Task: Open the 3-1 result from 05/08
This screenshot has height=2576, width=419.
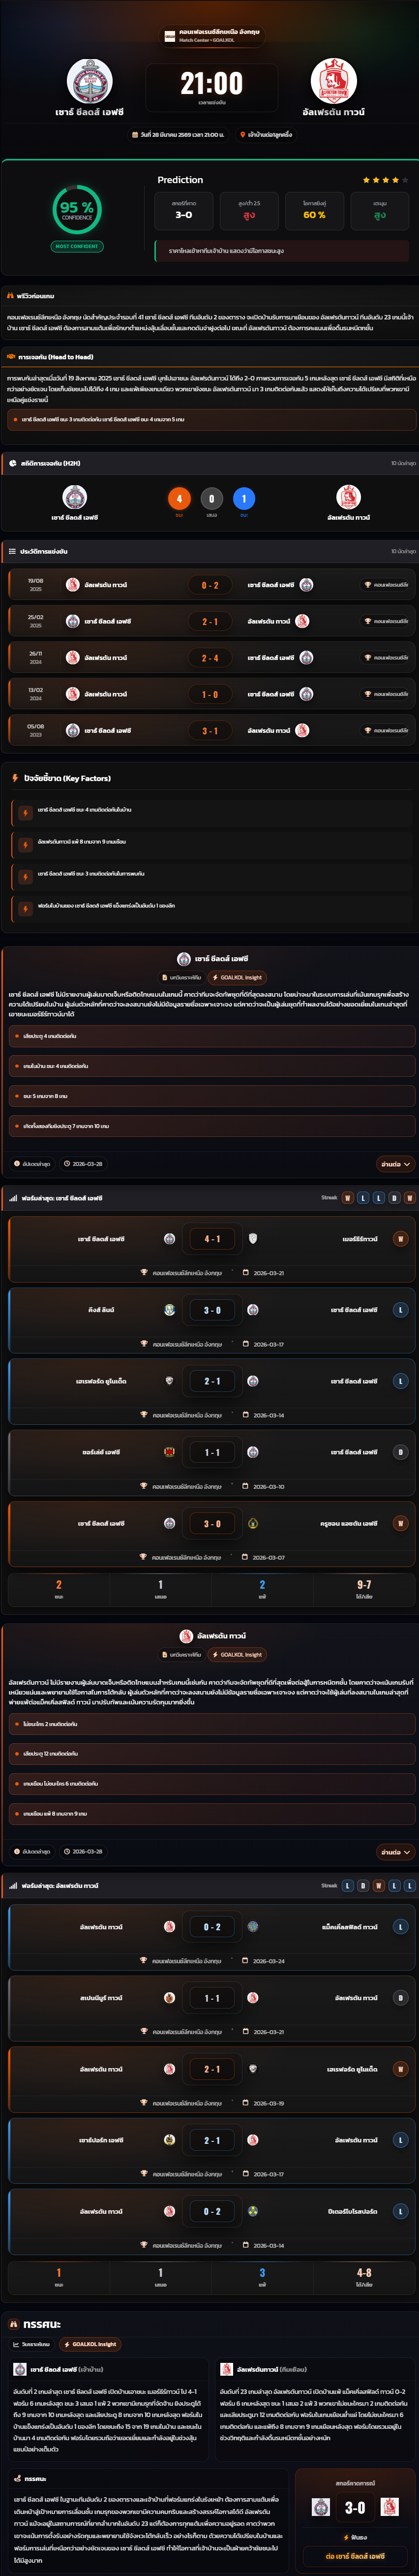Action: (x=210, y=731)
